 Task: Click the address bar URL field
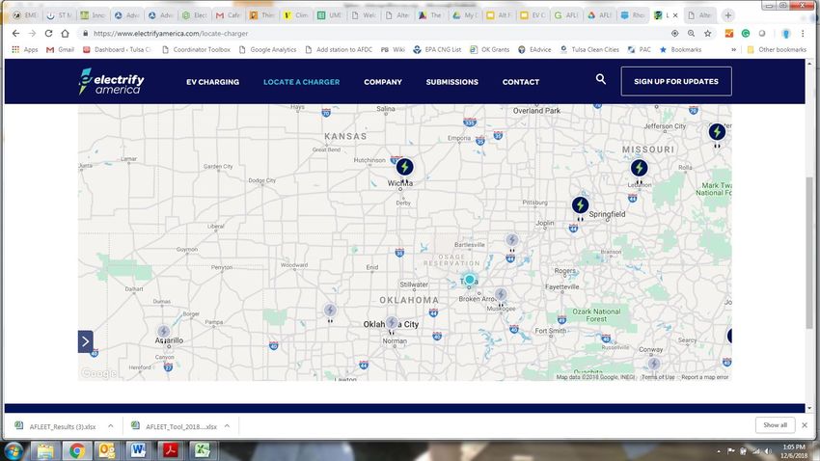374,34
